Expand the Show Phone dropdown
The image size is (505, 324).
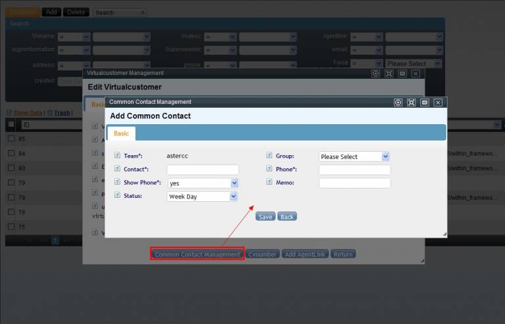(x=203, y=183)
